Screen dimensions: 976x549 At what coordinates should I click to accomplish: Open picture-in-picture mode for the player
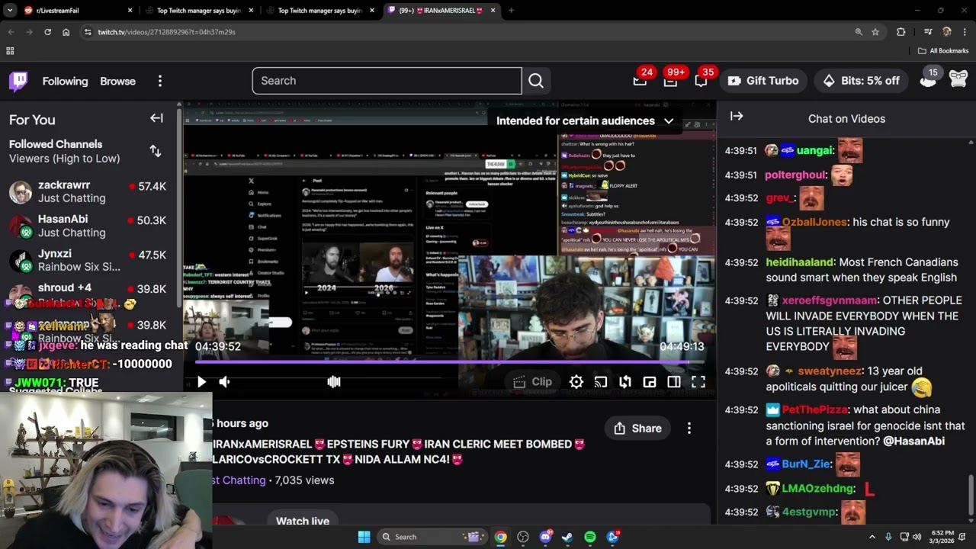tap(650, 382)
